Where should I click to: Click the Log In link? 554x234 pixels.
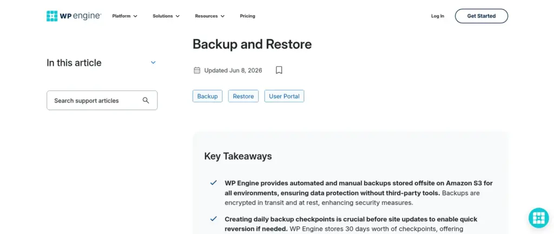pyautogui.click(x=437, y=16)
